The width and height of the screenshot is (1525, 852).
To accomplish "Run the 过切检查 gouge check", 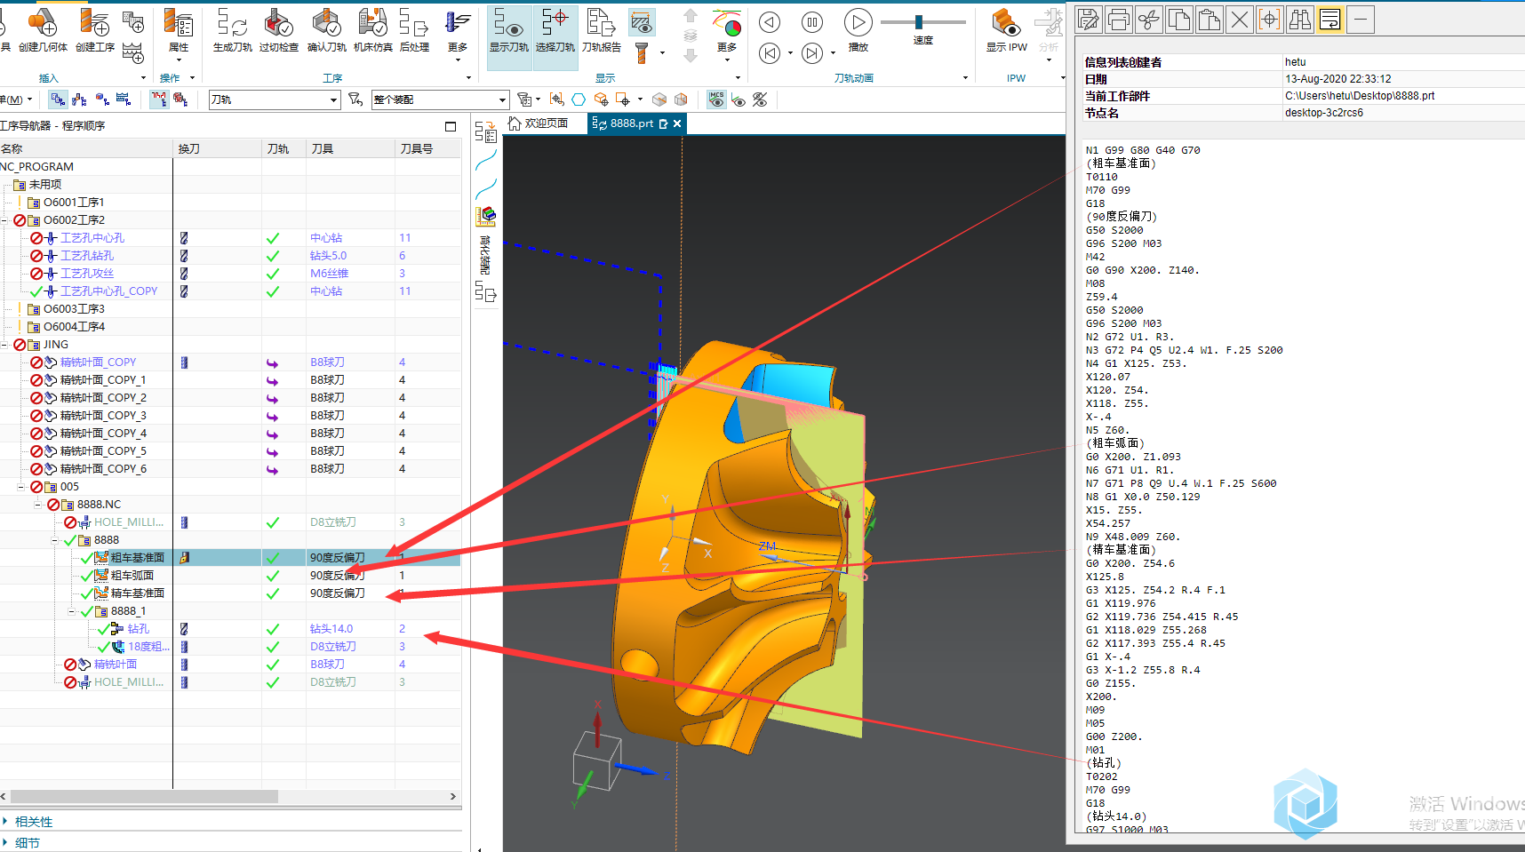I will click(279, 29).
